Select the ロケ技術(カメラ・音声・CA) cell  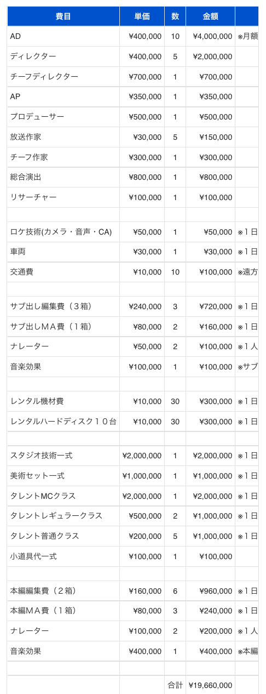click(x=63, y=232)
